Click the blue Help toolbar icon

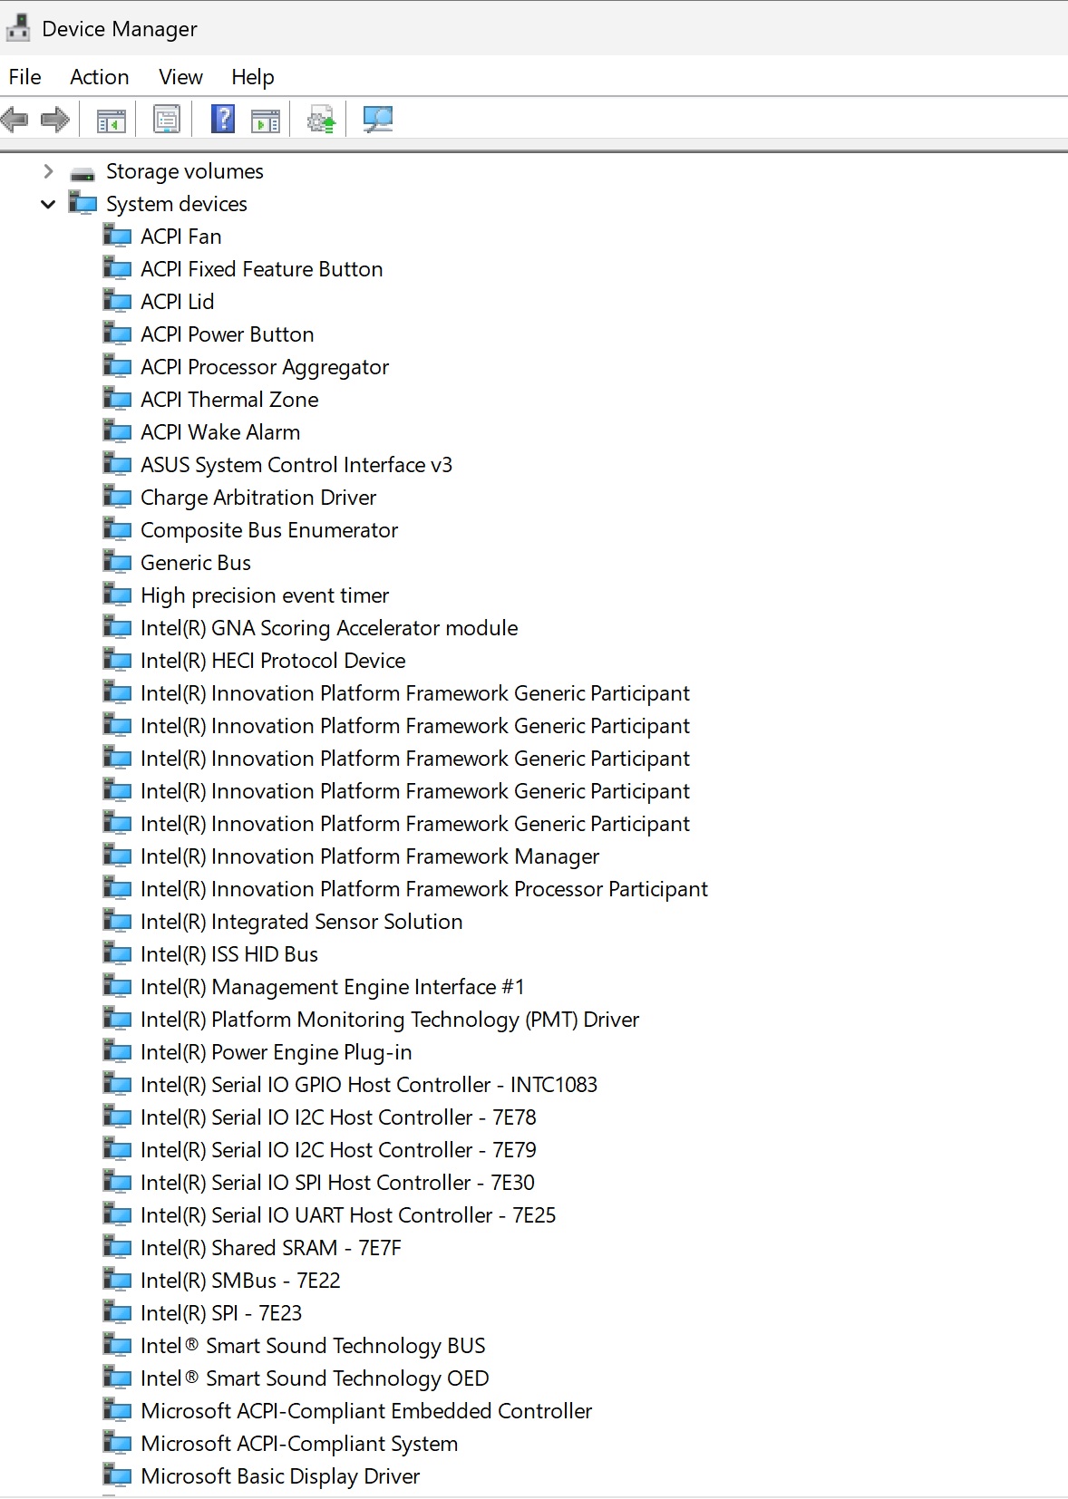point(222,119)
